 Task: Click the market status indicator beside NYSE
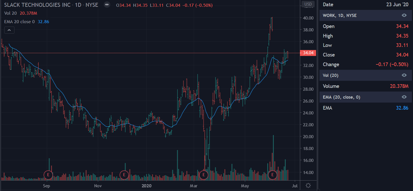pyautogui.click(x=107, y=5)
